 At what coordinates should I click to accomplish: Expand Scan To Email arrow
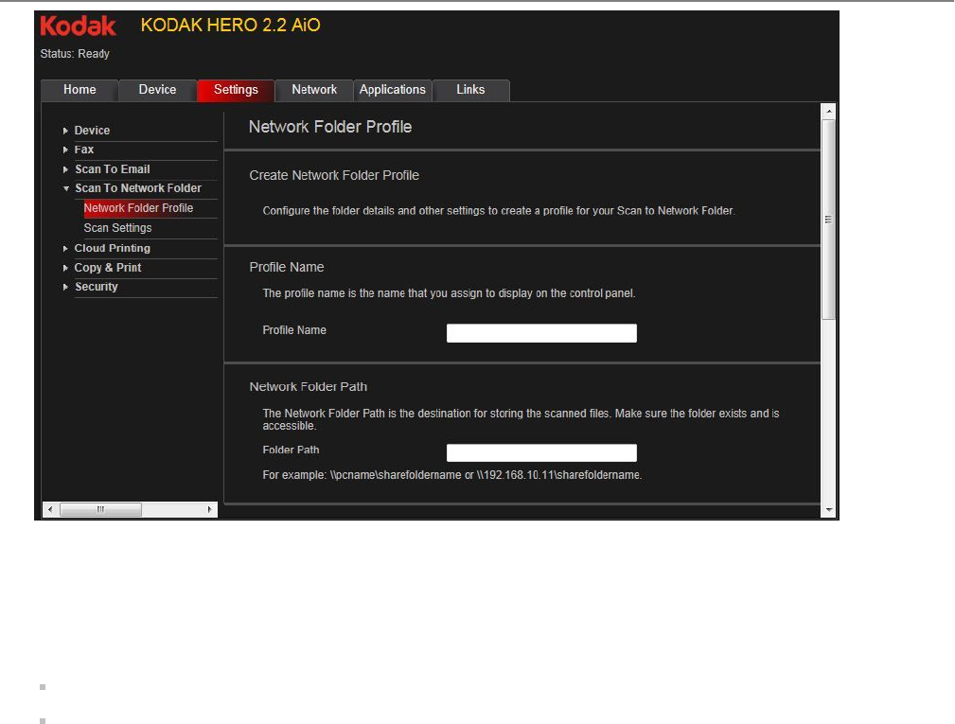tap(65, 170)
